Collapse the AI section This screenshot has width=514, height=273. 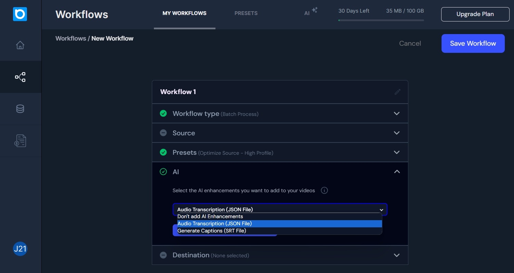click(x=397, y=172)
